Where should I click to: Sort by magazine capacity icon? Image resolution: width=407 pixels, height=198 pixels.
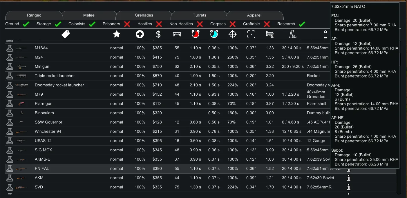(293, 34)
